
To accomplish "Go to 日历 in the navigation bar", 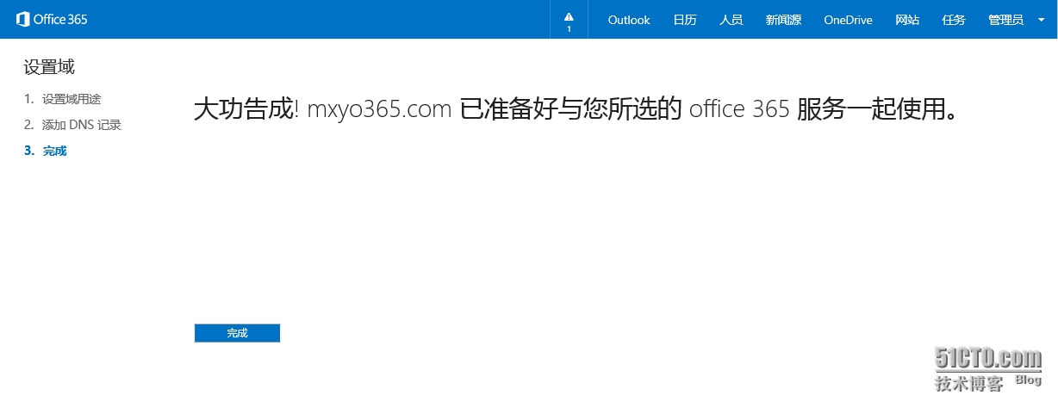I will click(x=685, y=20).
